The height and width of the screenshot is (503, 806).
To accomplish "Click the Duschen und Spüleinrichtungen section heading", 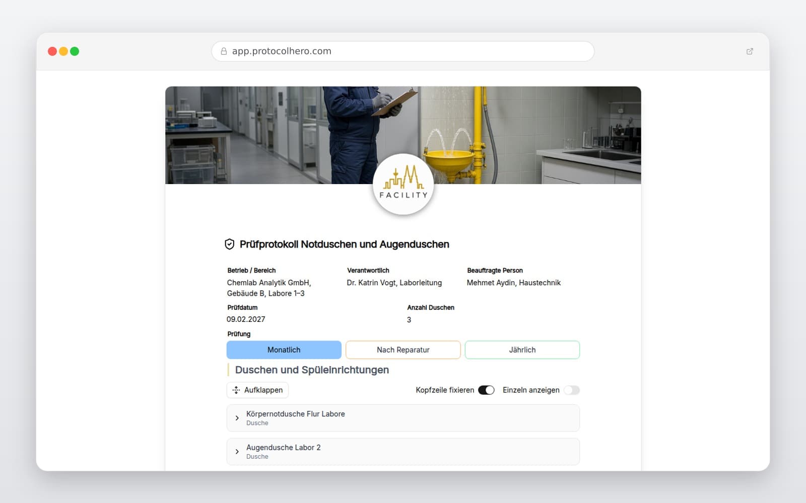I will pos(312,370).
